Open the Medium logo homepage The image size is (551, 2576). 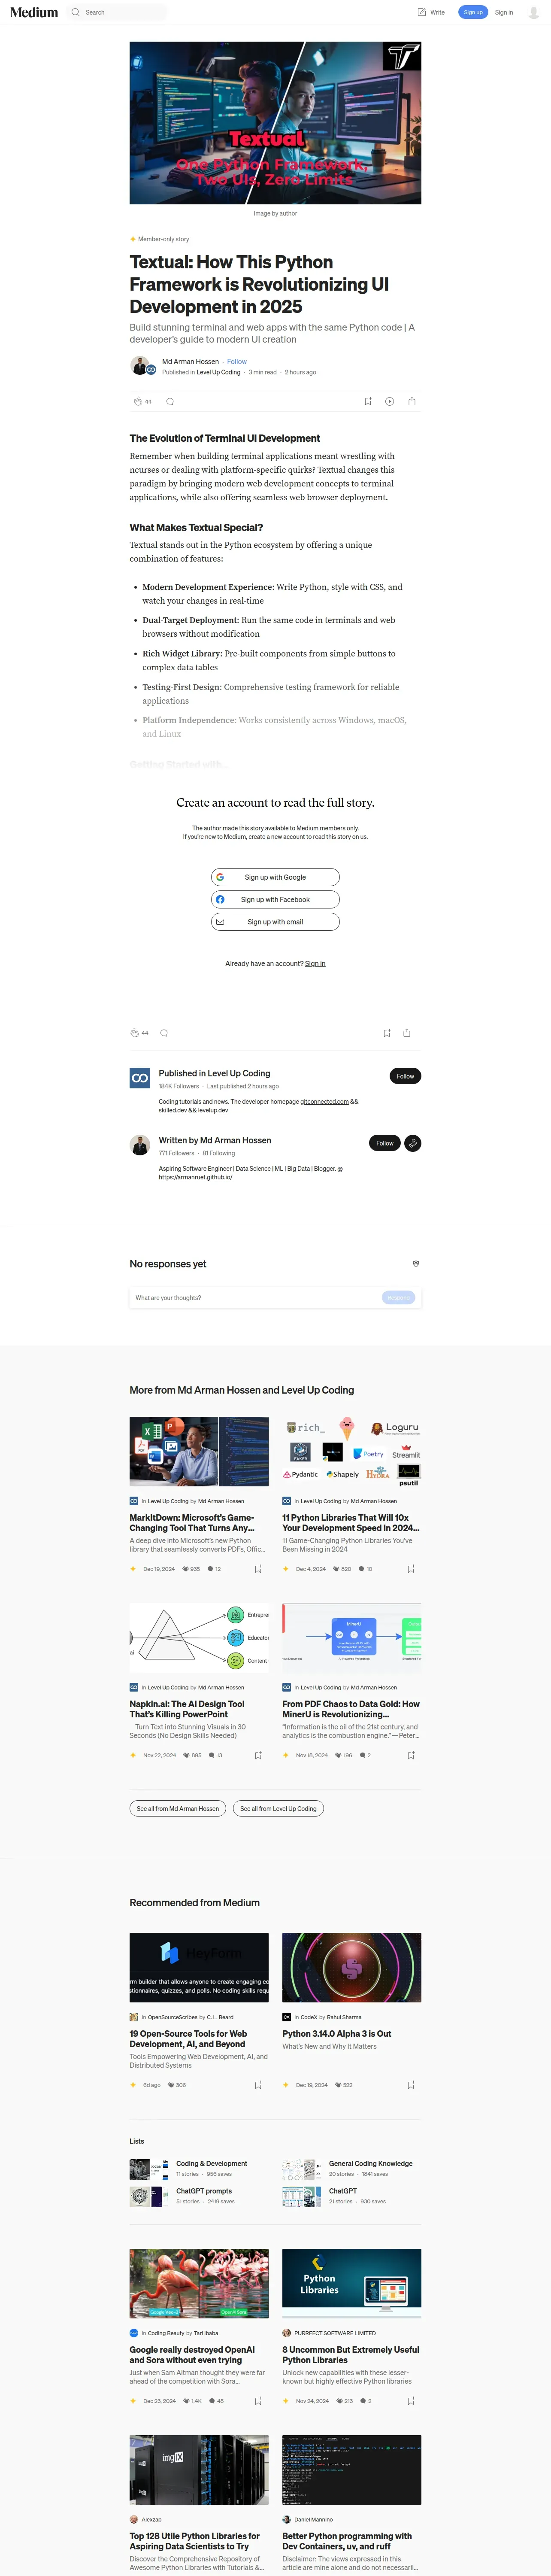pos(34,12)
